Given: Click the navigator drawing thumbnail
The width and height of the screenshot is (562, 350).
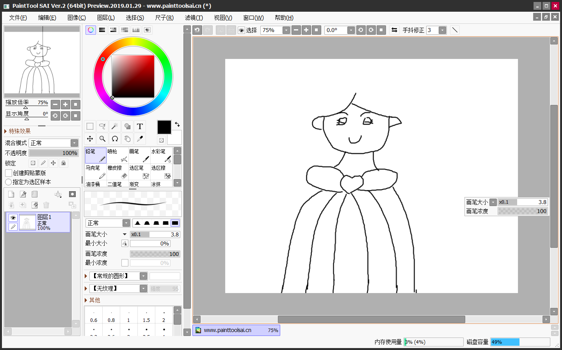Looking at the screenshot, I should point(42,62).
